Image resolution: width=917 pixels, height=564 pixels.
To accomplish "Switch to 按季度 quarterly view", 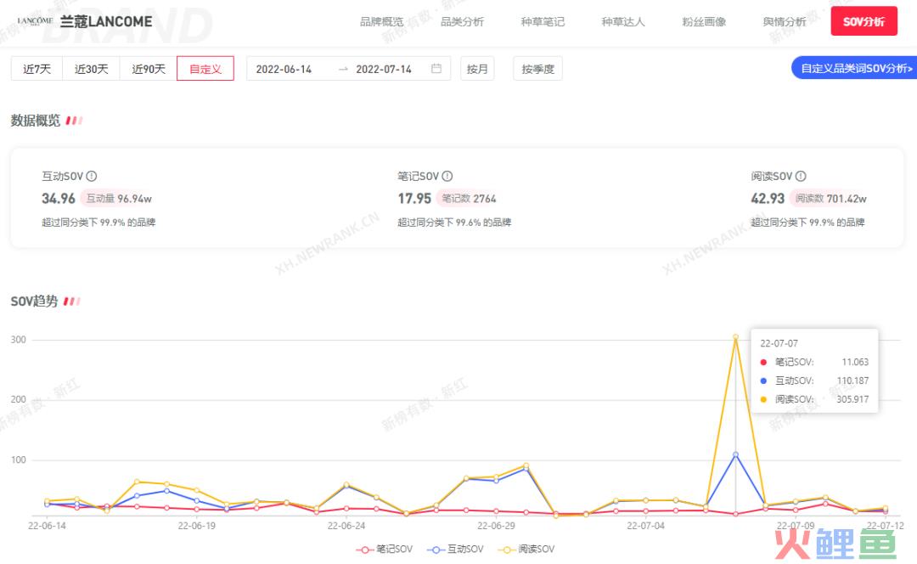I will coord(538,69).
